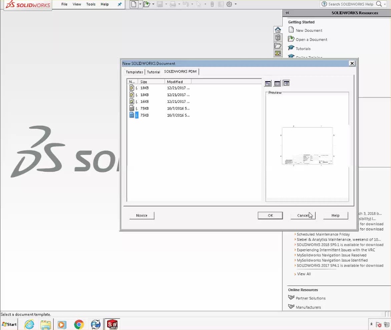Expand the Open document dropdown arrow

[x=153, y=4]
